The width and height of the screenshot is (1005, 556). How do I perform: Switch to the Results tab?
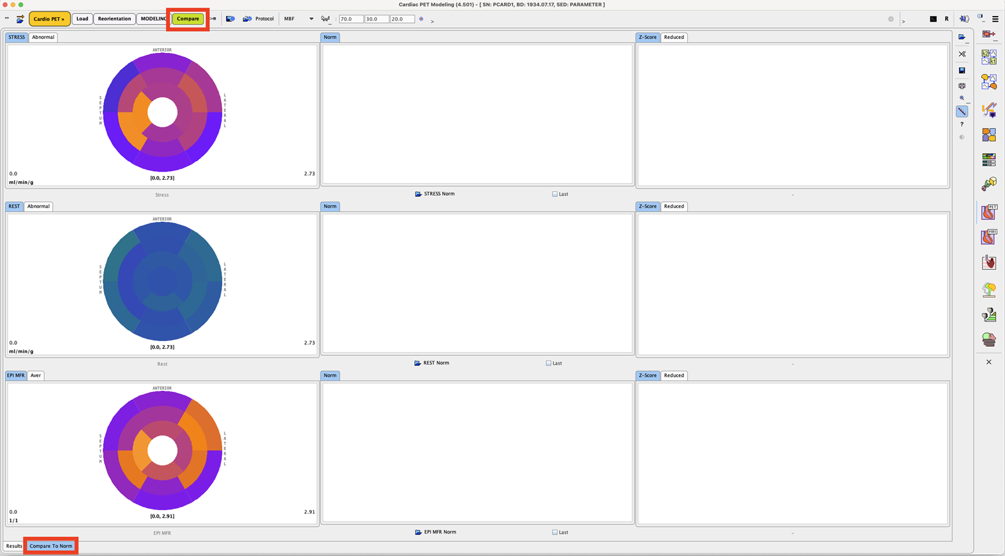14,546
